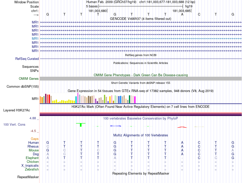242x183 pixels.
Task: Click the green T bar in PhyloP track
Action: coord(81,125)
